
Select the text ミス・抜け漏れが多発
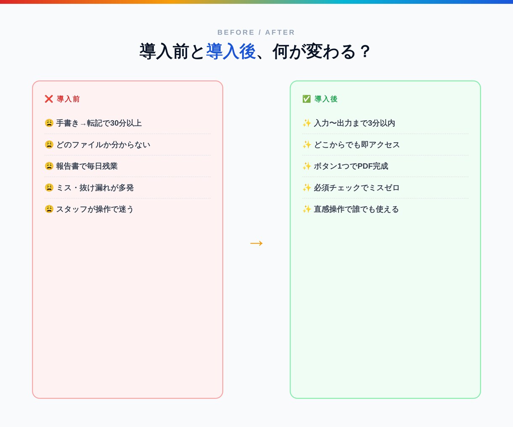click(x=95, y=187)
